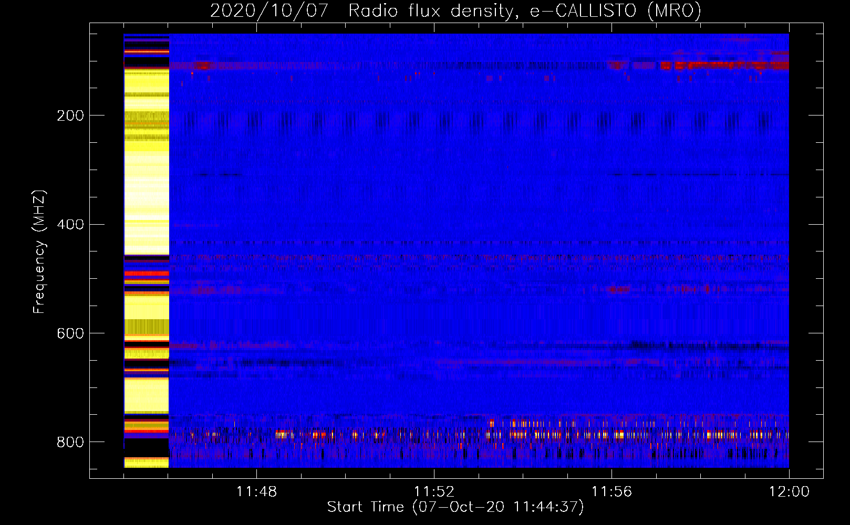Click the 'Frequency (MHZ)' axis label
This screenshot has width=850, height=525.
[39, 251]
